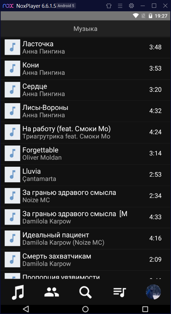This screenshot has width=171, height=314.
Task: Click note icon beside Сердце
Action: pyautogui.click(x=12, y=90)
